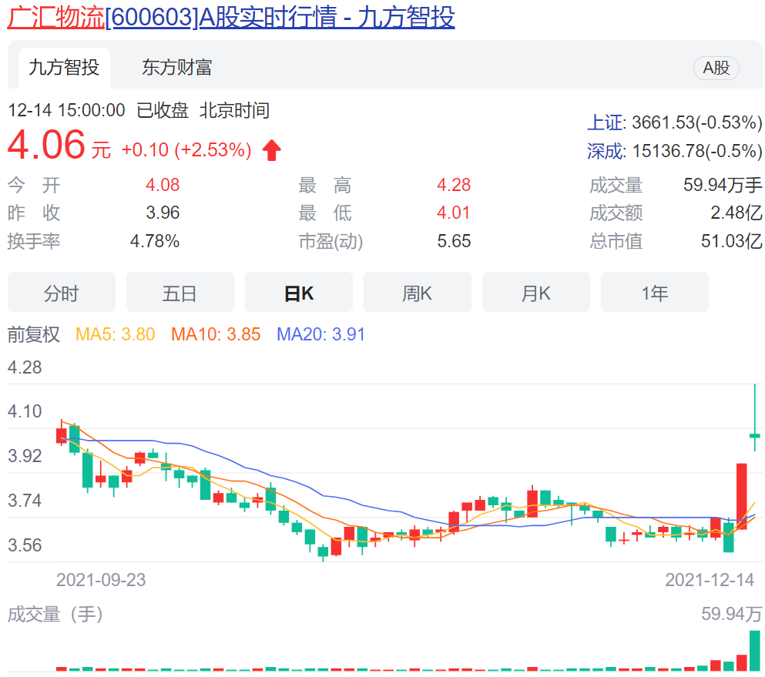Click the MA20 indicator legend

[x=320, y=334]
